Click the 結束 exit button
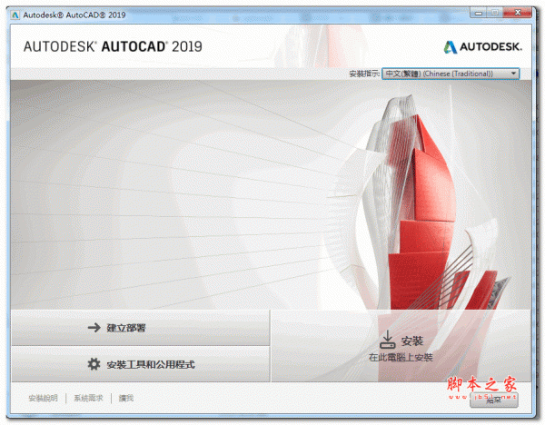 pos(493,400)
